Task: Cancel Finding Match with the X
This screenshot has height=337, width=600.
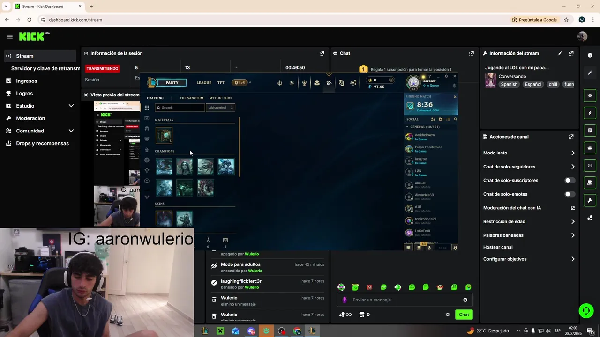Action: click(x=455, y=97)
